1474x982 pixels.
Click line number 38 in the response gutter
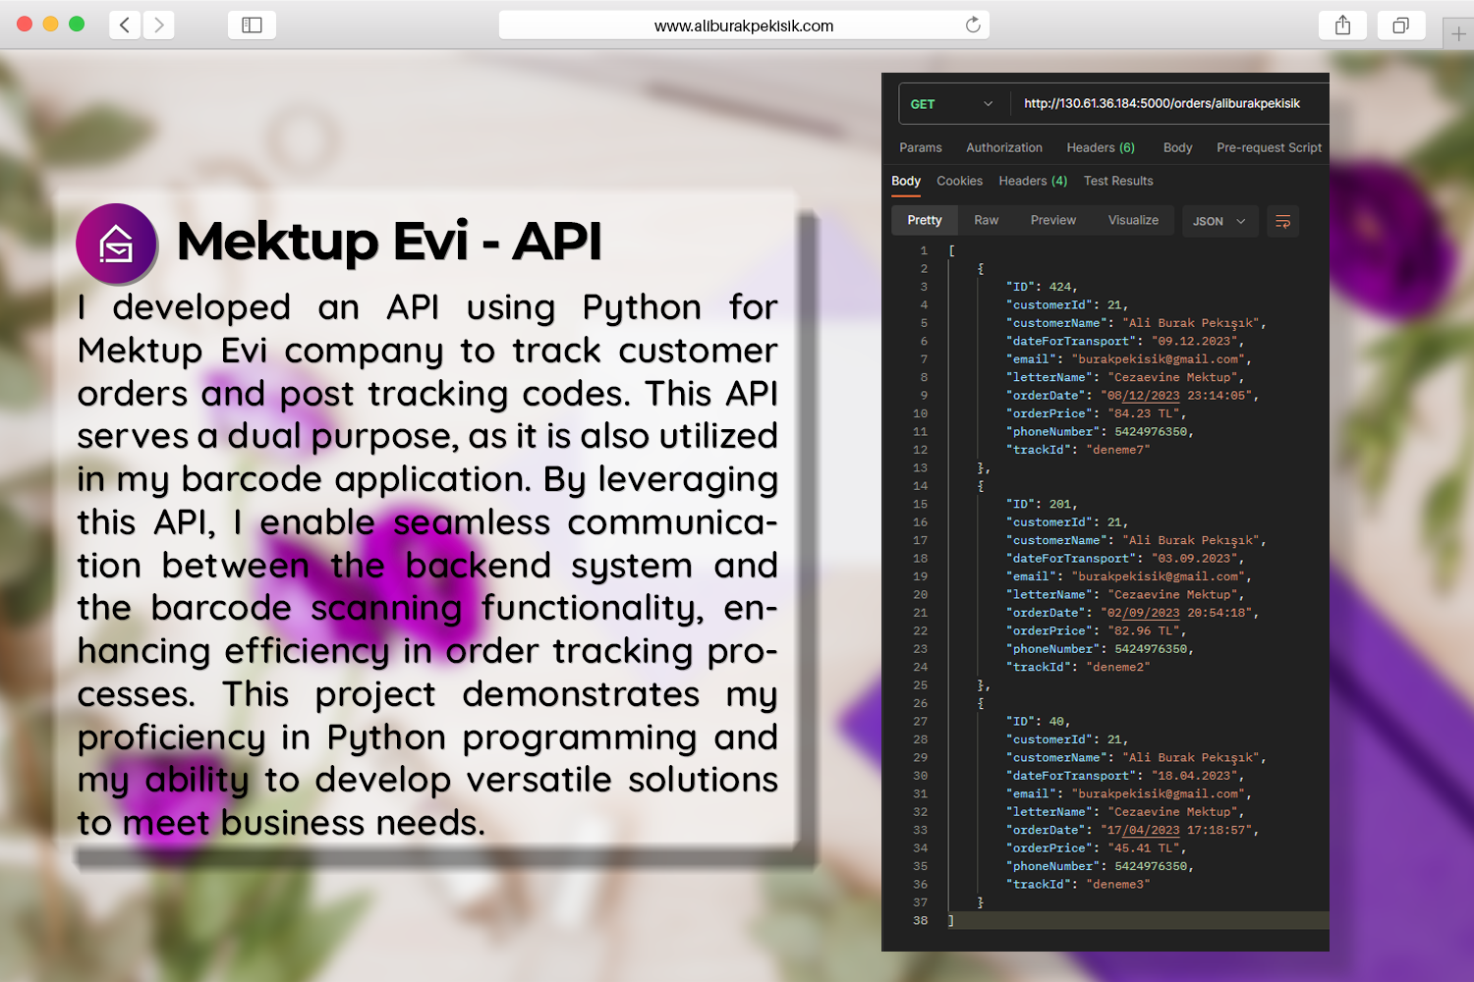920,920
